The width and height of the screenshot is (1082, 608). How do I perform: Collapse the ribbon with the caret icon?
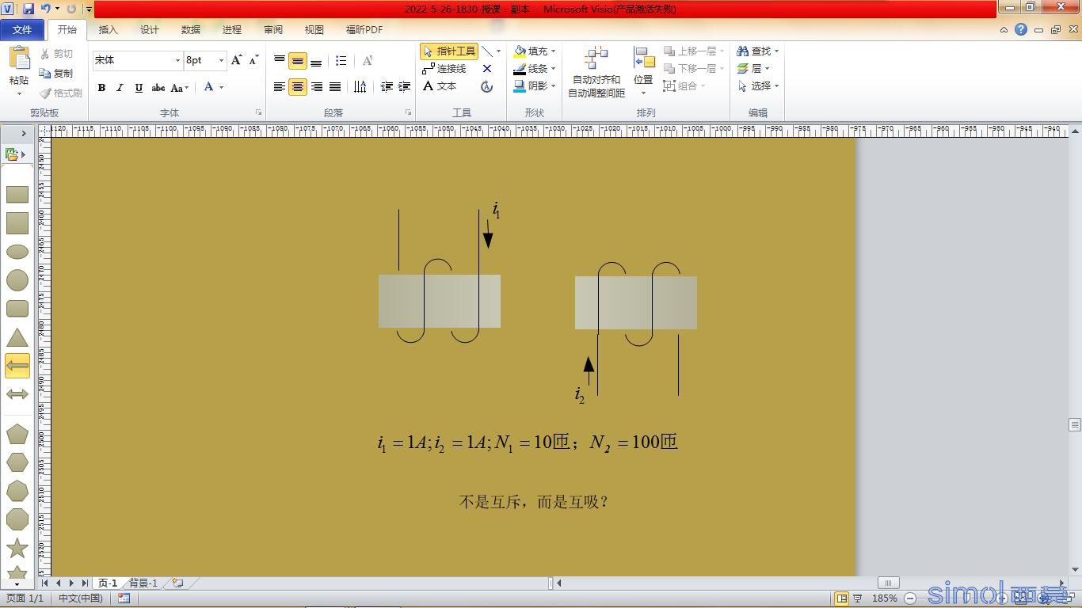pyautogui.click(x=1004, y=30)
